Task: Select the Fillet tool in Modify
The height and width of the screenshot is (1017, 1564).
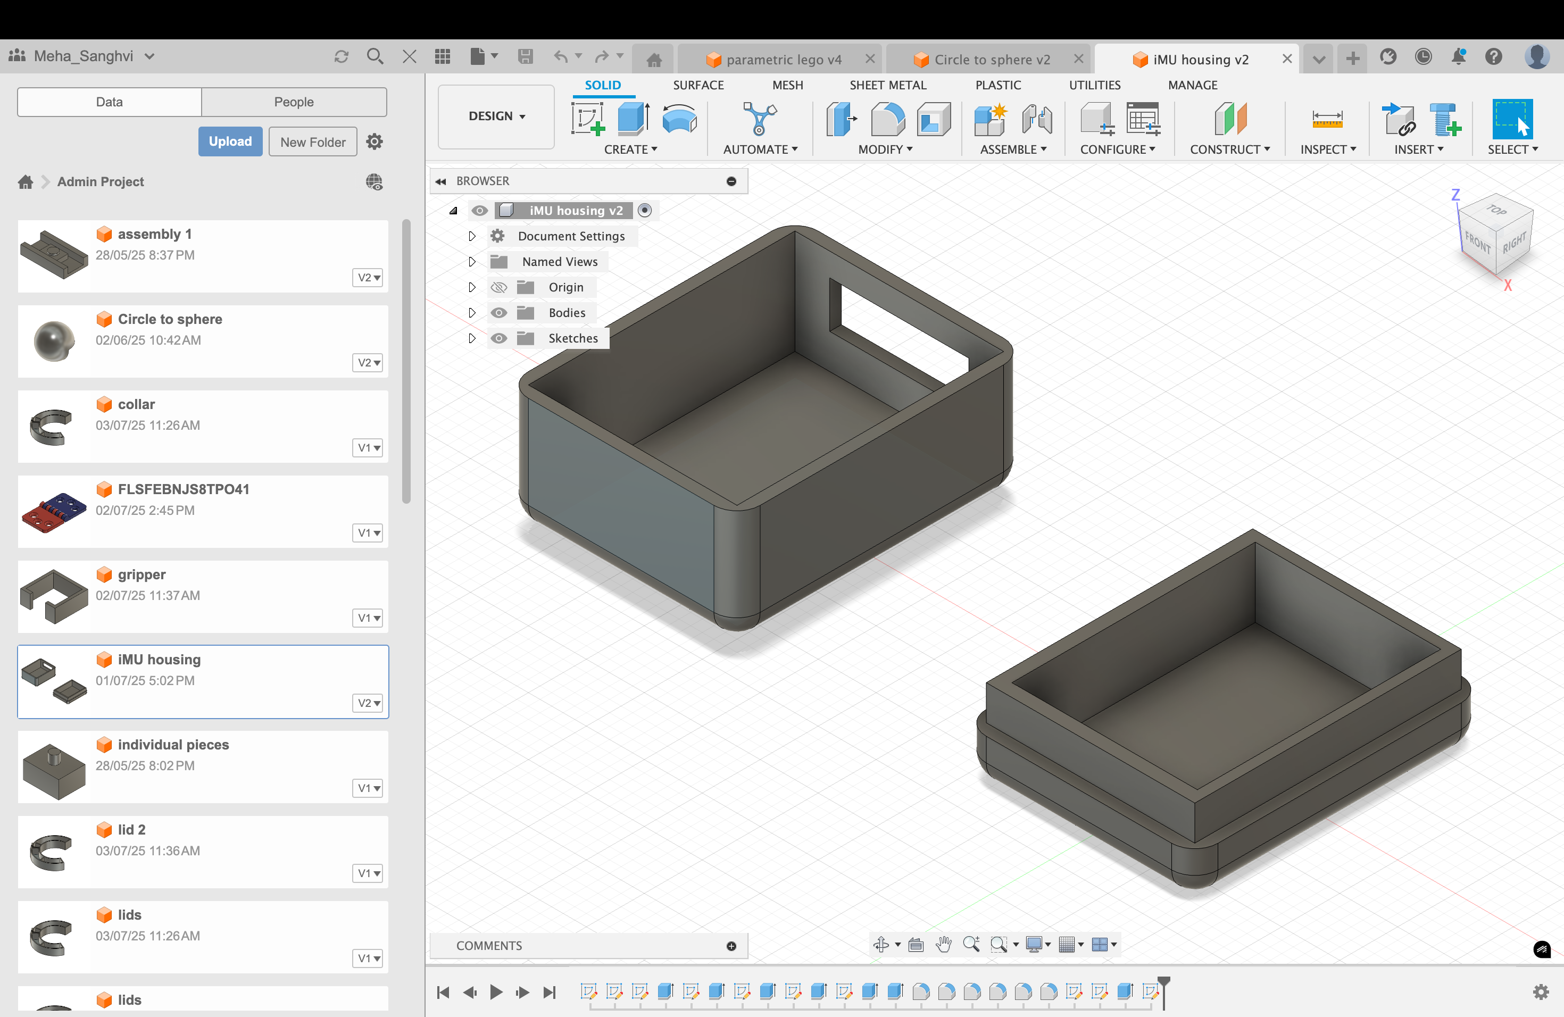Action: tap(887, 119)
